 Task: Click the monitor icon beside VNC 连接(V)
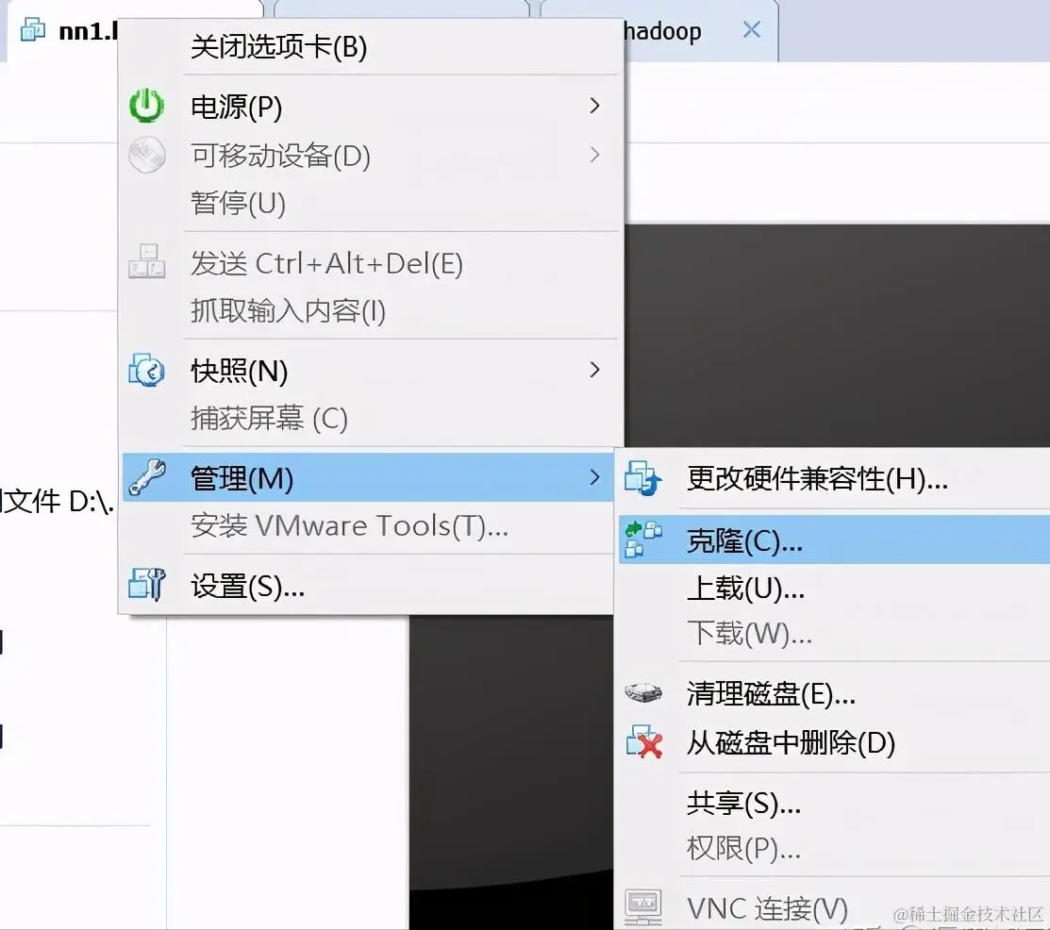pyautogui.click(x=643, y=906)
